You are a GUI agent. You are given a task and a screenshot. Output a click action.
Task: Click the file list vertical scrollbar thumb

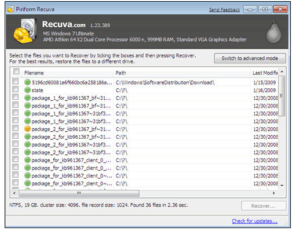tap(282, 96)
